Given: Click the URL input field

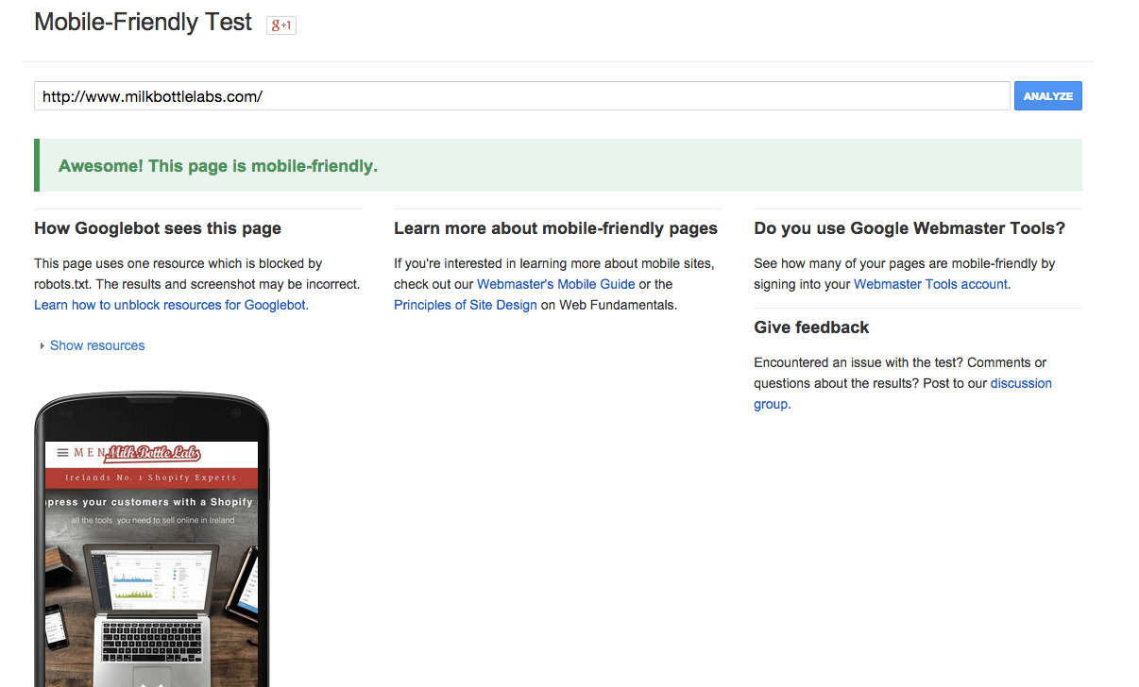Looking at the screenshot, I should [522, 96].
